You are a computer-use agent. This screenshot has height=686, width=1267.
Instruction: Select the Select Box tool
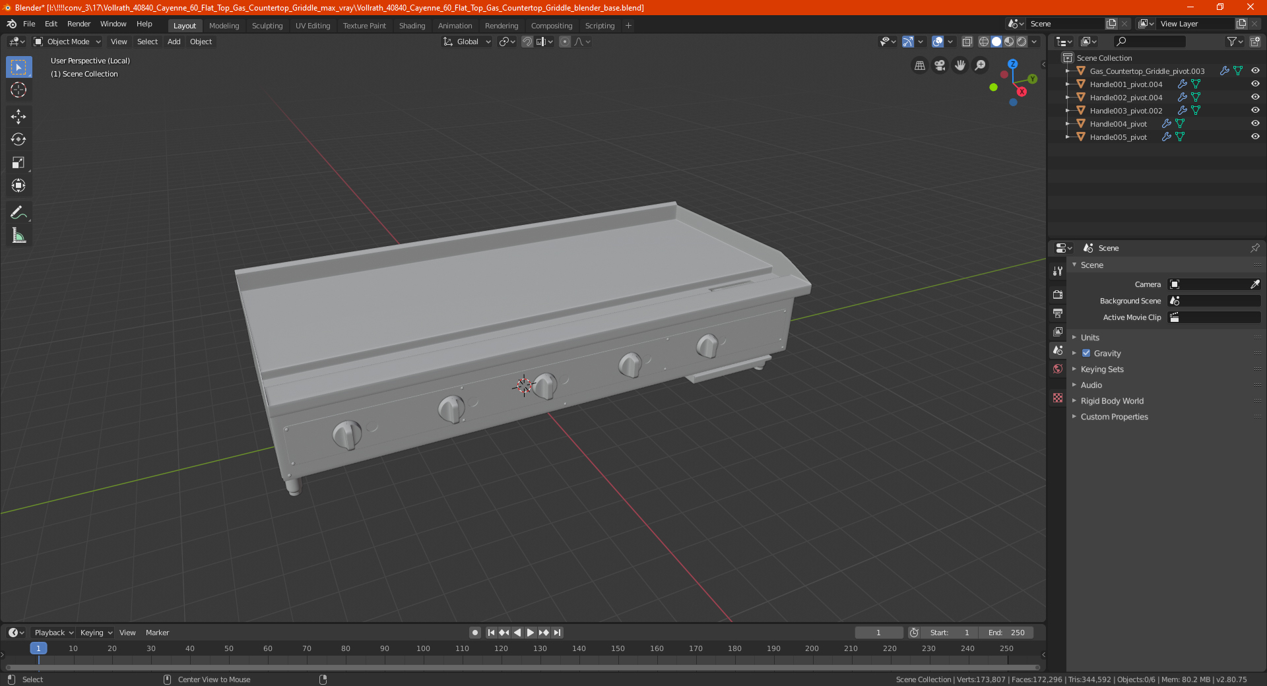point(18,67)
